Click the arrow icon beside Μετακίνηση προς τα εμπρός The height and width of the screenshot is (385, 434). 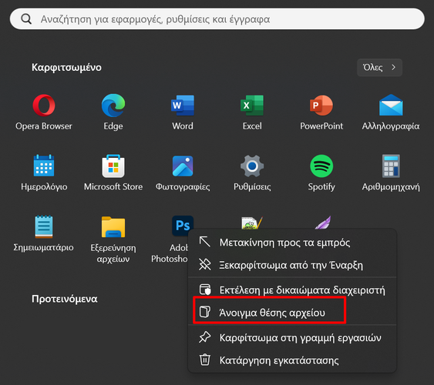pos(205,242)
